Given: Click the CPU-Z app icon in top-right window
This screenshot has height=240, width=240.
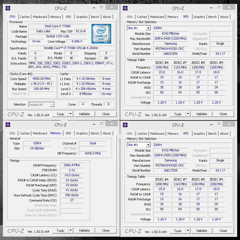Looking at the screenshot, I should pyautogui.click(x=125, y=8).
